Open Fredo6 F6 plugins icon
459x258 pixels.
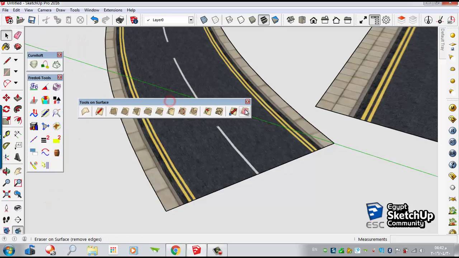[x=34, y=87]
